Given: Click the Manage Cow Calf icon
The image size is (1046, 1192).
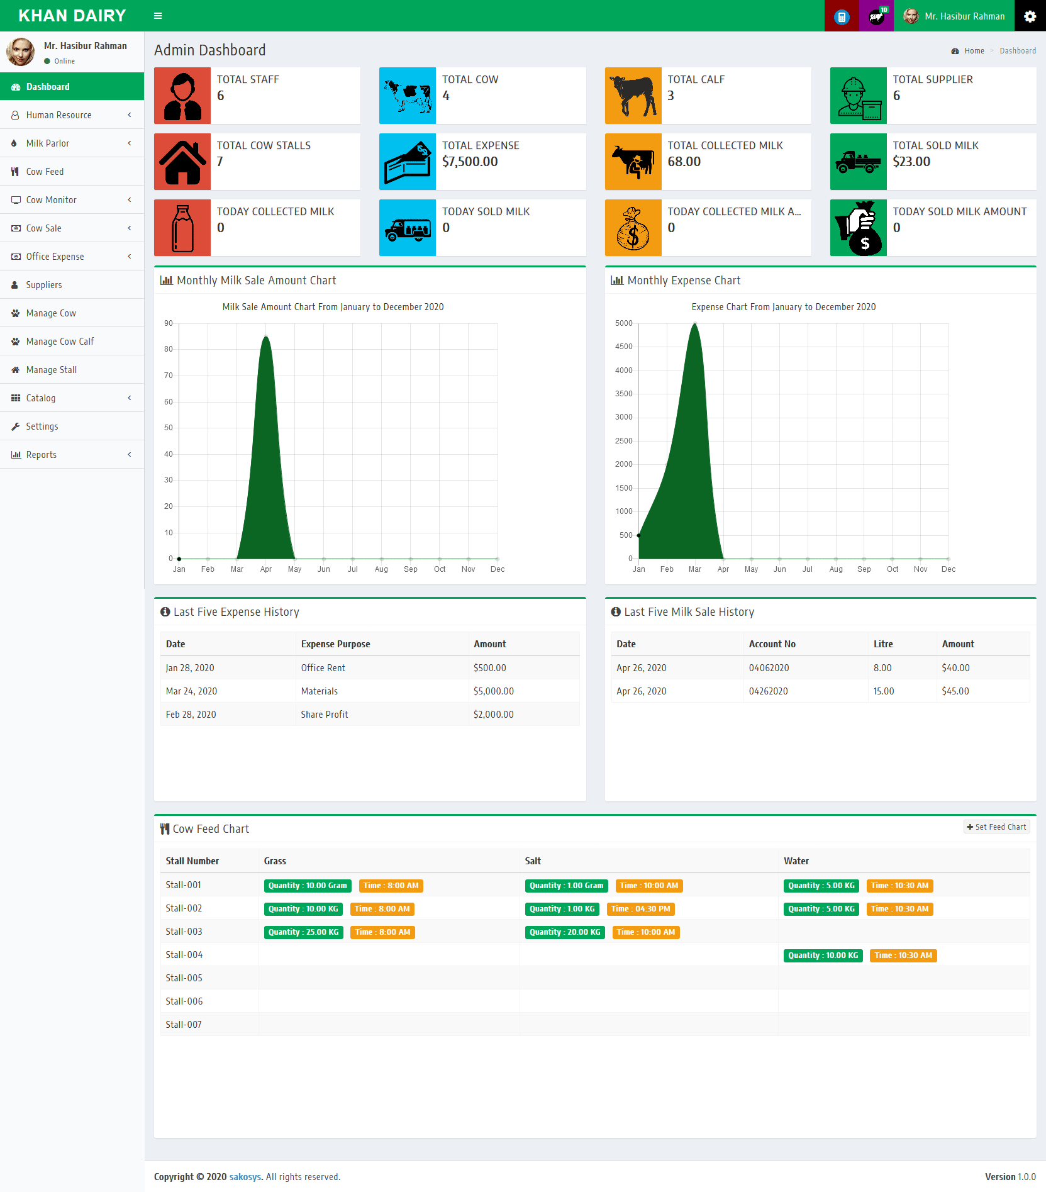Looking at the screenshot, I should click(15, 341).
